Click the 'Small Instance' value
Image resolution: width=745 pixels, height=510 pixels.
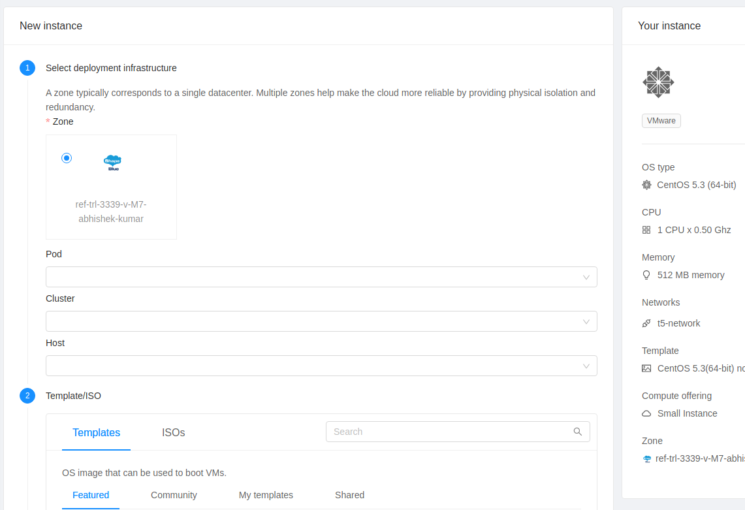pos(687,413)
